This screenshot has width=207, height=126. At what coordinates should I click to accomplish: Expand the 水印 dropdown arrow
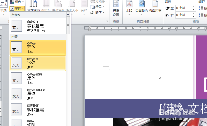[x=129, y=15]
